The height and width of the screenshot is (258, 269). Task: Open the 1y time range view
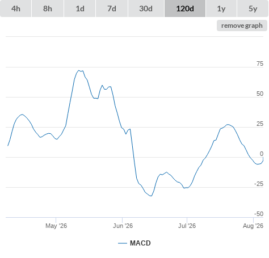[221, 9]
